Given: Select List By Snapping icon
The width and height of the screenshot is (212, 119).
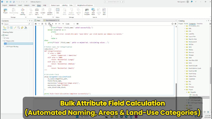Looking at the screenshot, I should (19, 28).
